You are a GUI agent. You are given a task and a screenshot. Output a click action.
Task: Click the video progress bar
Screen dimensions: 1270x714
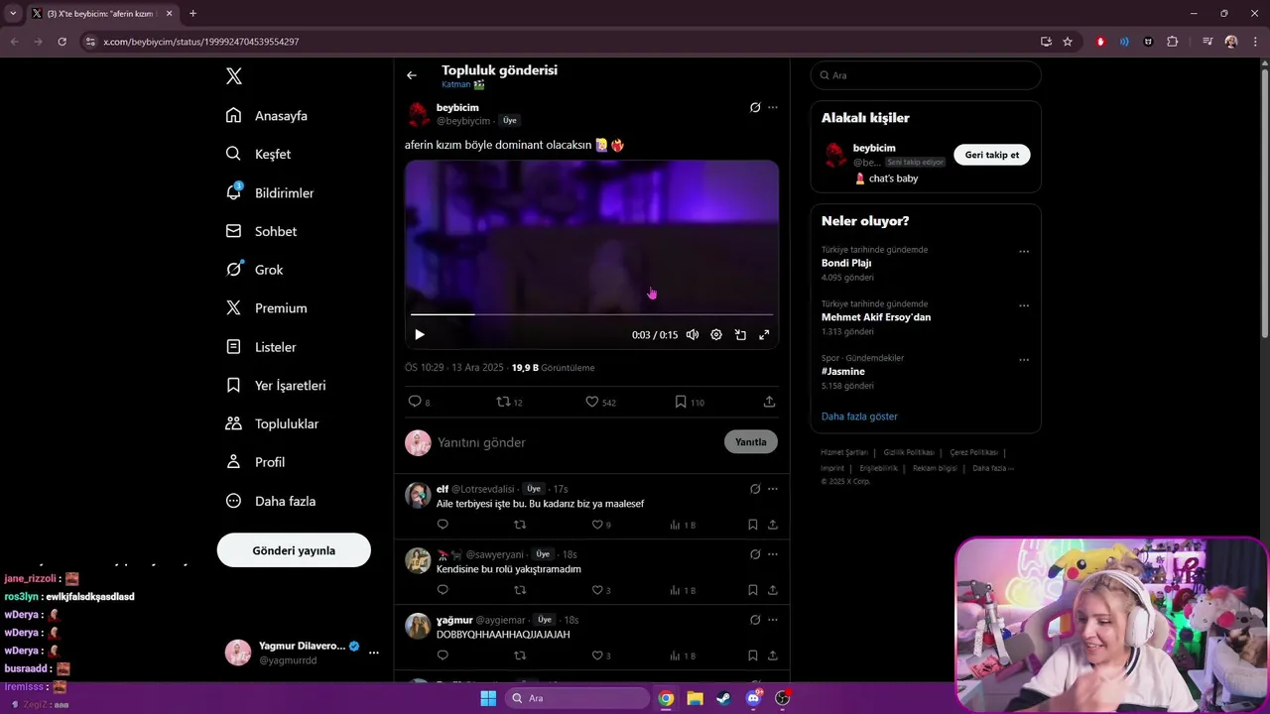tap(591, 314)
